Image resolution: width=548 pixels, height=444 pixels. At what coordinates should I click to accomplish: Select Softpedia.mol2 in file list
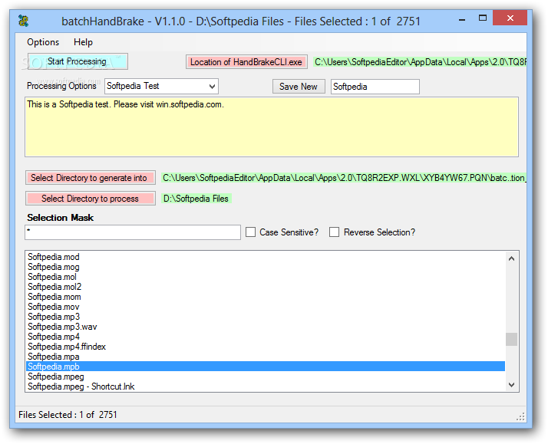tap(266, 287)
